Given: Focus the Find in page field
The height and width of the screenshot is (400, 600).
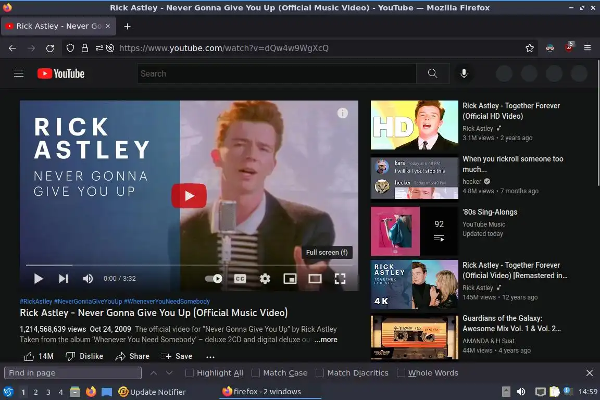Looking at the screenshot, I should [x=73, y=373].
